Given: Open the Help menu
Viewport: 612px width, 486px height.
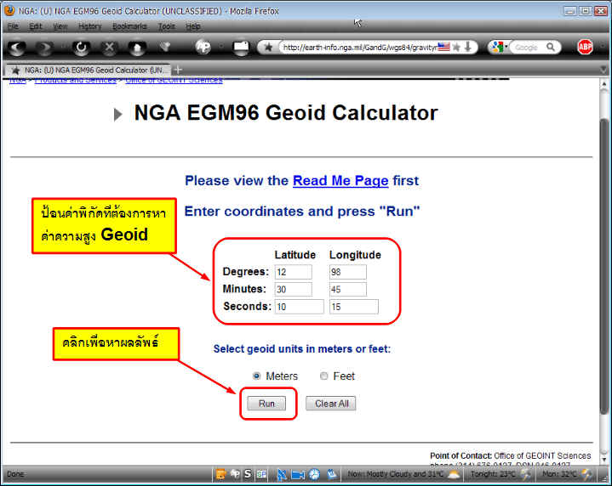Looking at the screenshot, I should [193, 26].
